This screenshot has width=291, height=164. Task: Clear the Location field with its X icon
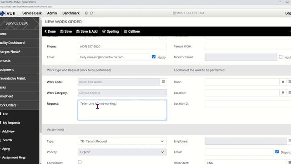coord(283,92)
